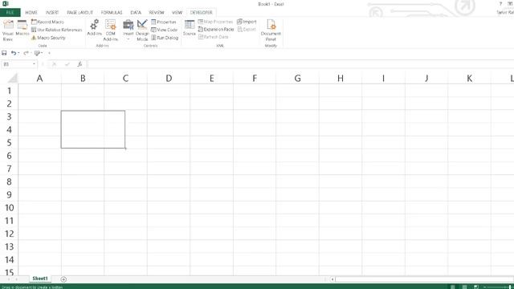This screenshot has width=514, height=289.
Task: Select column K header
Action: pyautogui.click(x=469, y=79)
